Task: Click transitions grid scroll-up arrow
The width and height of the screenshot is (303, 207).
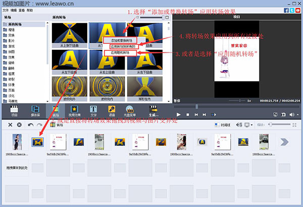Action: coord(169,23)
